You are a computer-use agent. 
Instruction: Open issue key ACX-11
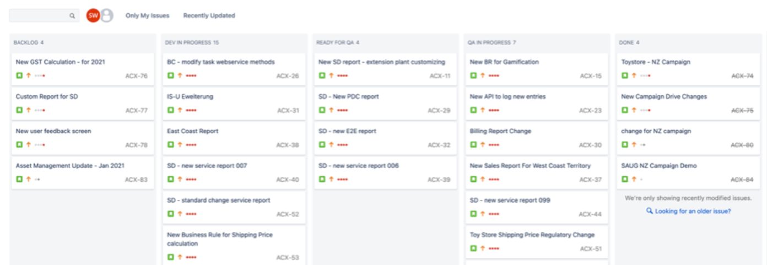[x=440, y=76]
